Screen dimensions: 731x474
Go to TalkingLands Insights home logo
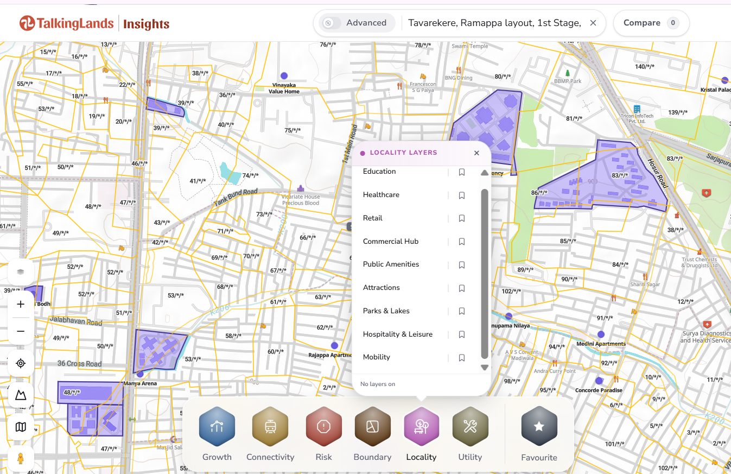tap(94, 23)
